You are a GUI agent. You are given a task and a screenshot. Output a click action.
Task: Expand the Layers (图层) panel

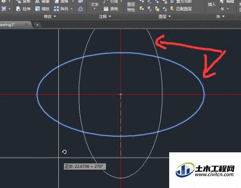point(164,16)
